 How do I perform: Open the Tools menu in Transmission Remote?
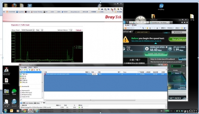pyautogui.click(x=30, y=67)
